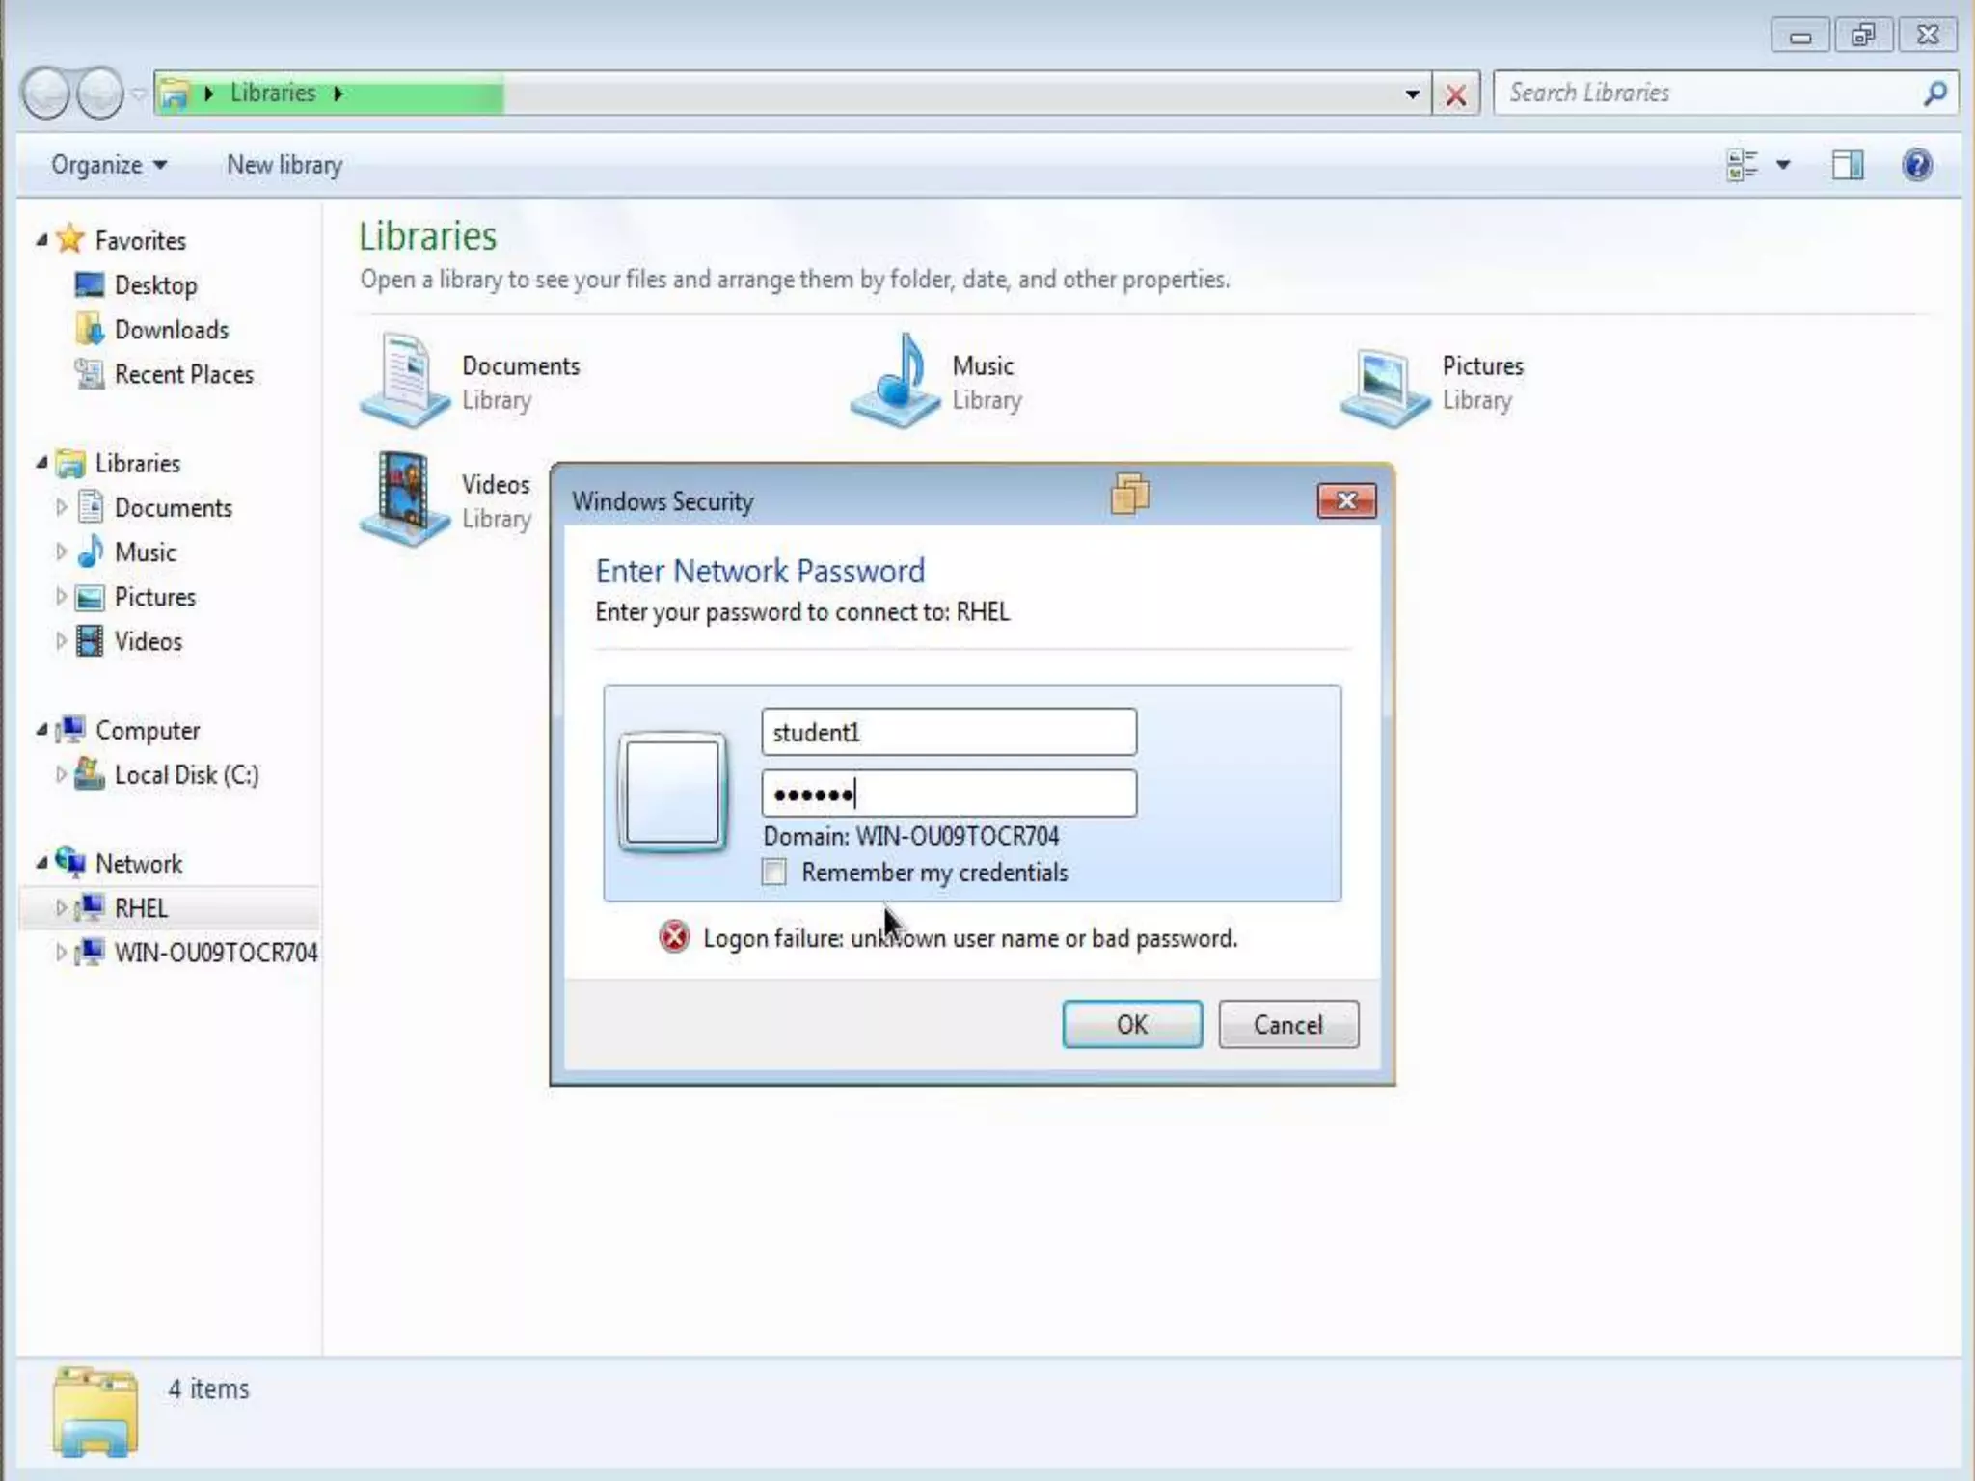Expand Local Disk (C:) tree node
Image resolution: width=1975 pixels, height=1481 pixels.
click(x=61, y=774)
